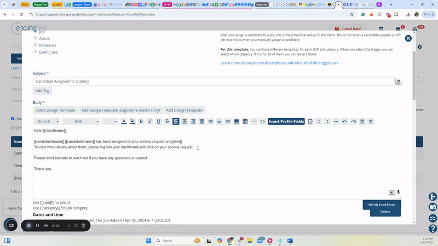Select the Job radio button

35,31
